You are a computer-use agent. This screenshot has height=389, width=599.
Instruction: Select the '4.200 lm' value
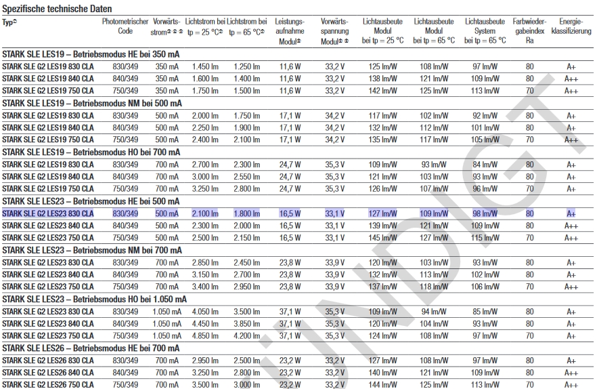(x=247, y=335)
